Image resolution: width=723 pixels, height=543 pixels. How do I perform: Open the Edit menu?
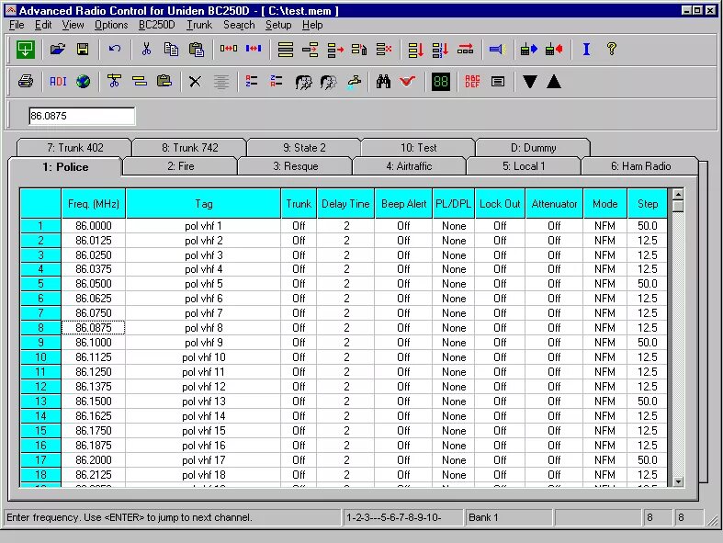tap(43, 25)
